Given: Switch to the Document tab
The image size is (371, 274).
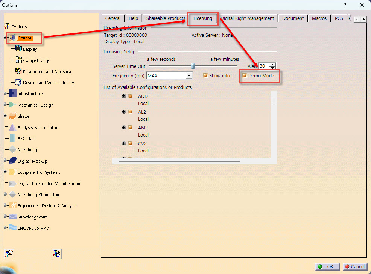Looking at the screenshot, I should tap(293, 18).
